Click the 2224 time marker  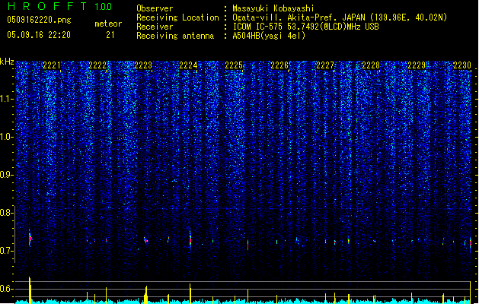coord(188,65)
